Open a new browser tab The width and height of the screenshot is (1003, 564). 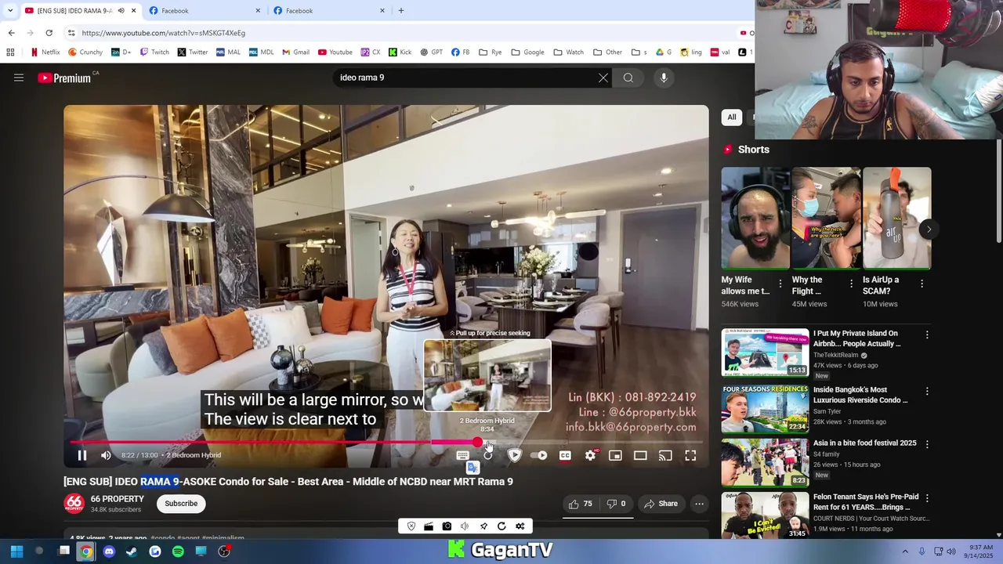pyautogui.click(x=401, y=10)
